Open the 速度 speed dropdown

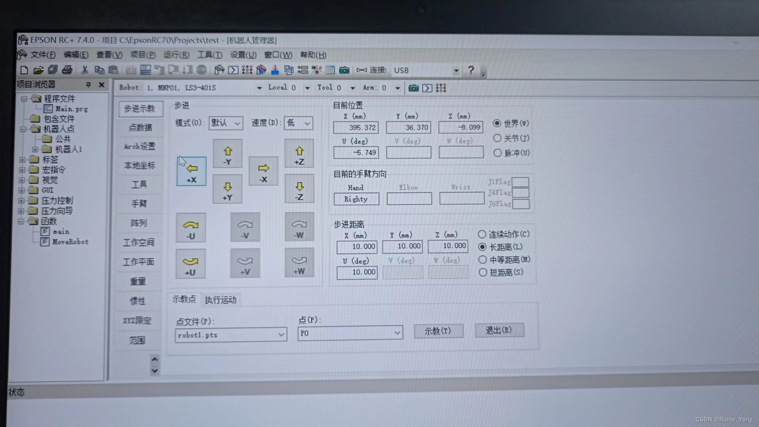click(x=298, y=123)
